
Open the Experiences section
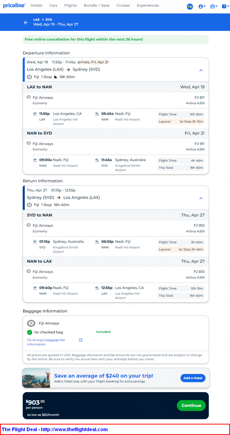pyautogui.click(x=148, y=5)
